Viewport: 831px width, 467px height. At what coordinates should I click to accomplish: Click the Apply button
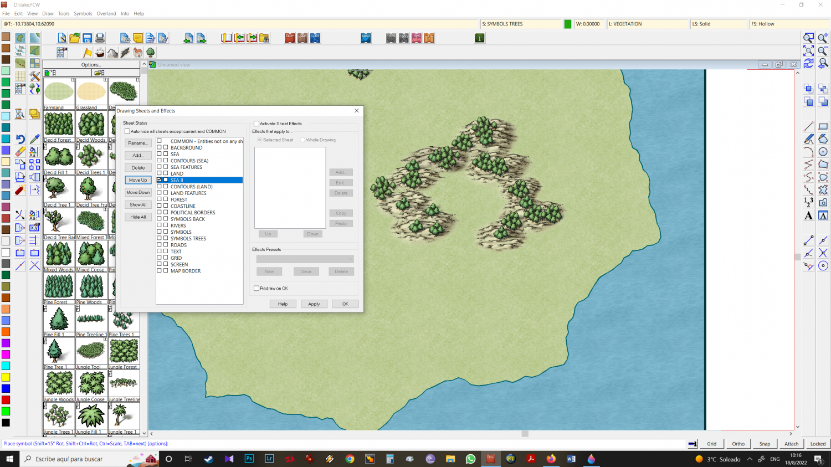(314, 304)
